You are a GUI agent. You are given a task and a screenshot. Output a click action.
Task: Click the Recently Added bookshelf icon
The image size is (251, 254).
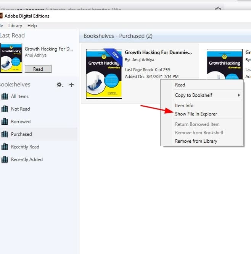(x=5, y=160)
